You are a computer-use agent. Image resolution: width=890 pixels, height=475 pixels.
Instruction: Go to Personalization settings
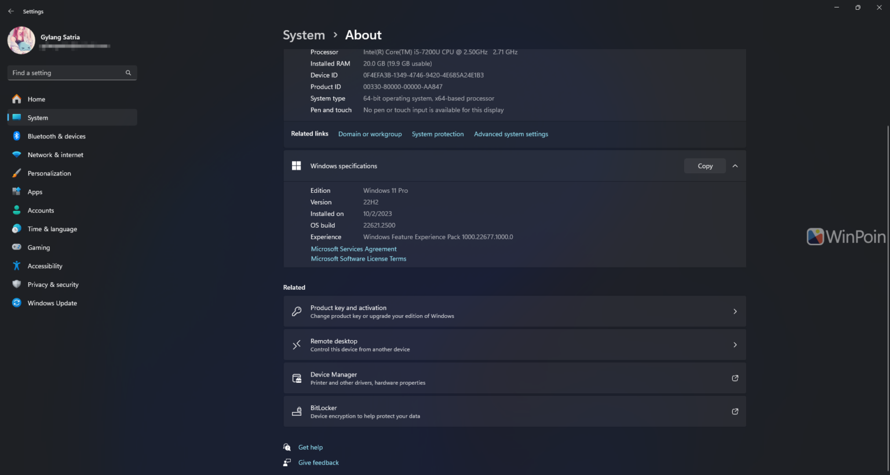(x=50, y=173)
